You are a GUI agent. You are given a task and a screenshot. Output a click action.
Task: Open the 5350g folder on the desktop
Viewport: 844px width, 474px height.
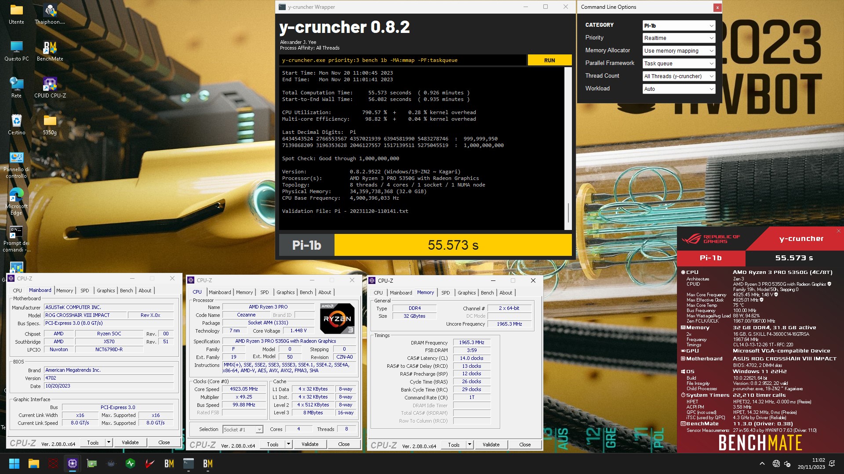50,125
